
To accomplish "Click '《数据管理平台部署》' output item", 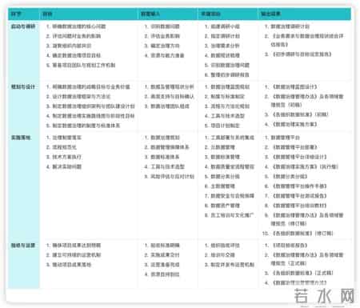I will [294, 147].
